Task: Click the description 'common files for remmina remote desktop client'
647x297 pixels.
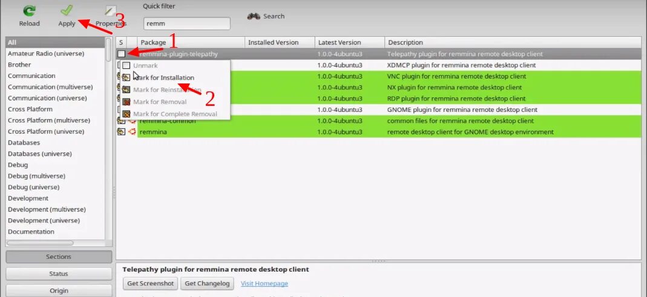Action: 461,121
